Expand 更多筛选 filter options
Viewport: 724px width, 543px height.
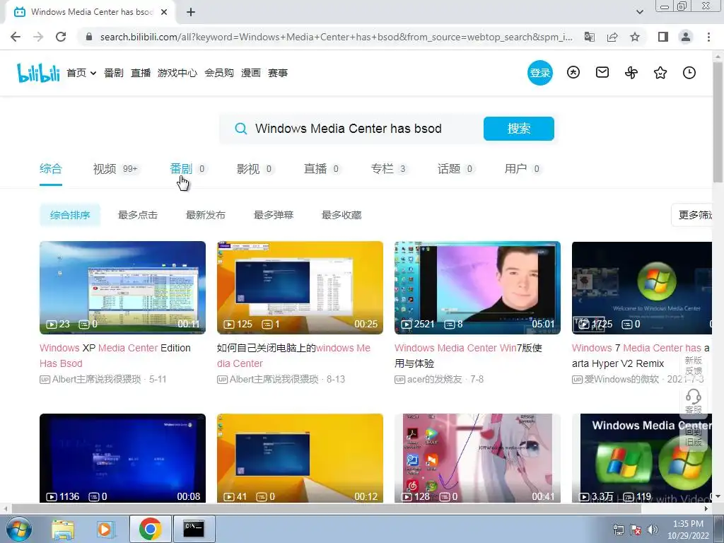click(x=692, y=215)
